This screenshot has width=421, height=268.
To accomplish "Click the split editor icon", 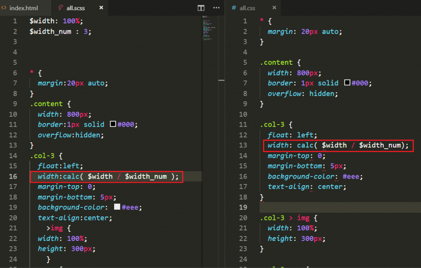I will 201,8.
